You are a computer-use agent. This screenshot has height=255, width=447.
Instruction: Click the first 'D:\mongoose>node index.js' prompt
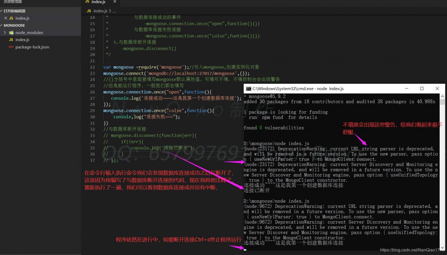click(276, 143)
